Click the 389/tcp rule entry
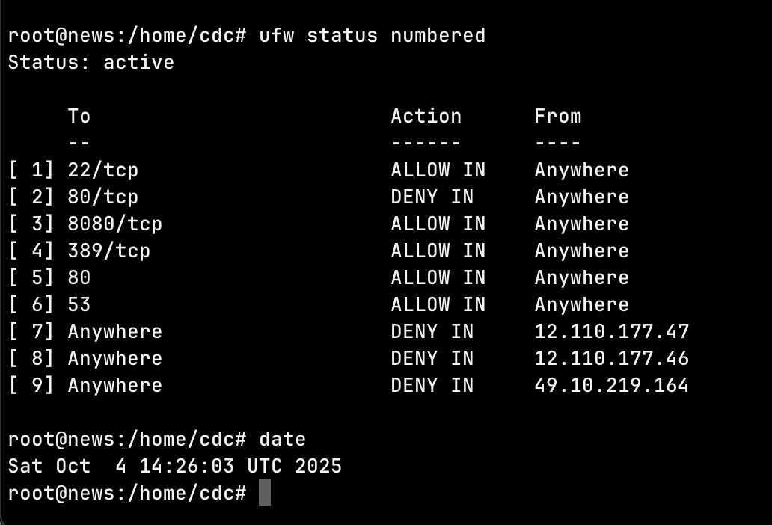 pos(108,251)
